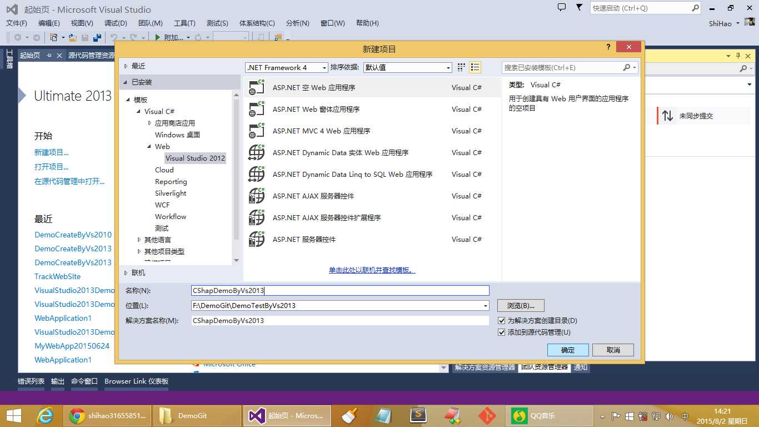Open the Team Explorer tab
Viewport: 759px width, 427px height.
coord(545,368)
